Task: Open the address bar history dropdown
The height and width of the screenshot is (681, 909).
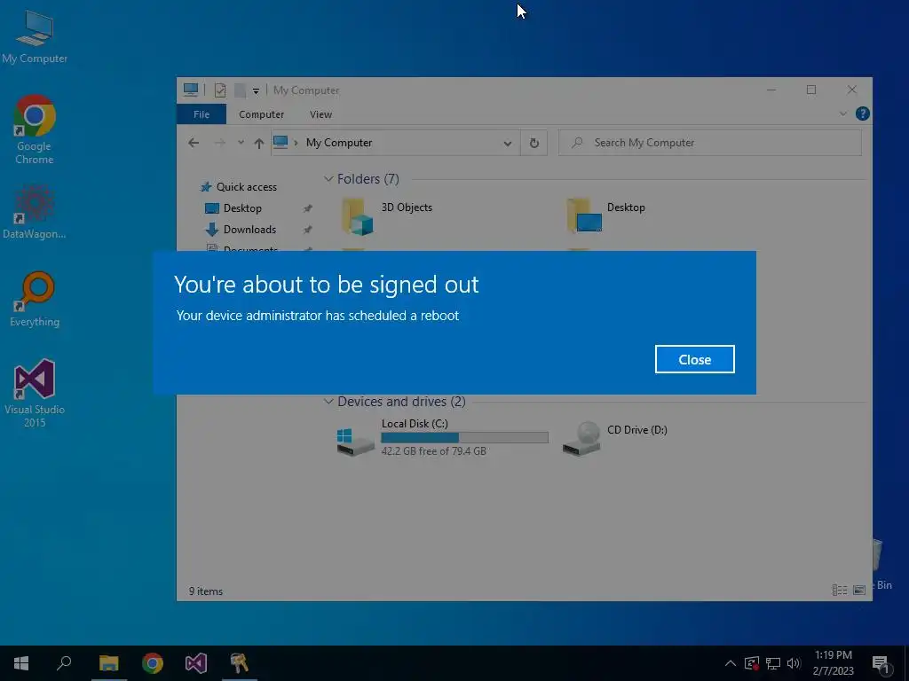Action: (x=507, y=144)
